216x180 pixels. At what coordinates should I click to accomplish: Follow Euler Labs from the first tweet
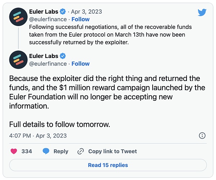point(81,19)
